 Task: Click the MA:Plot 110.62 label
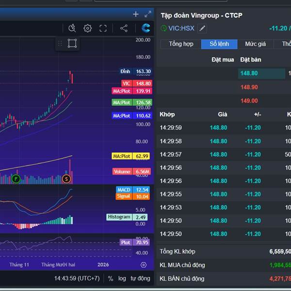(132, 116)
